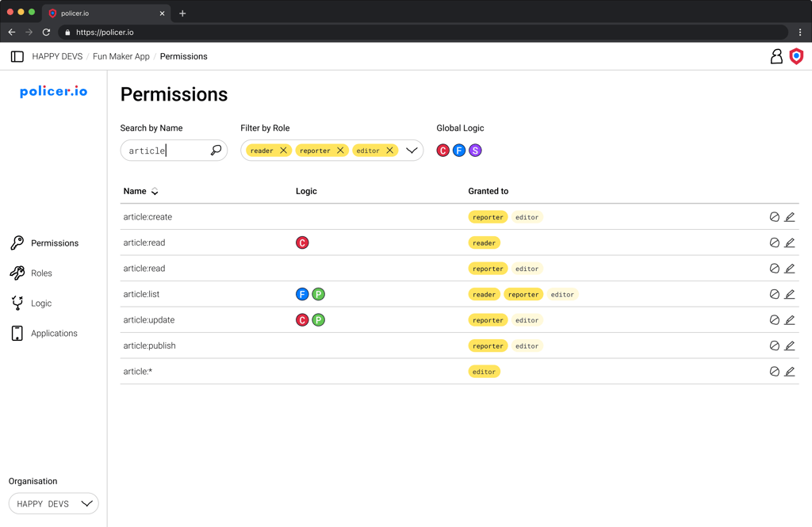
Task: Select global logic C badge
Action: click(442, 151)
